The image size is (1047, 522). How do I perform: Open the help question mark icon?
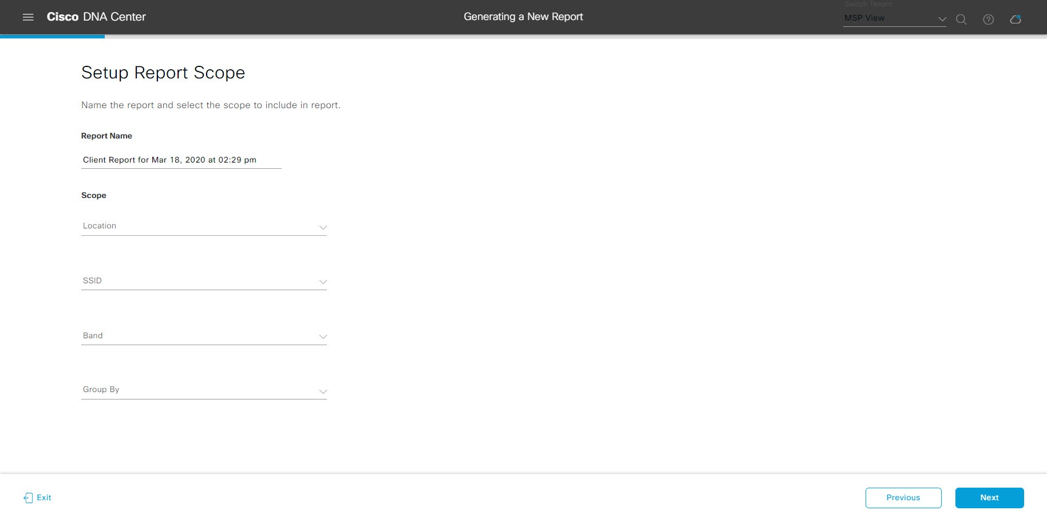(988, 19)
